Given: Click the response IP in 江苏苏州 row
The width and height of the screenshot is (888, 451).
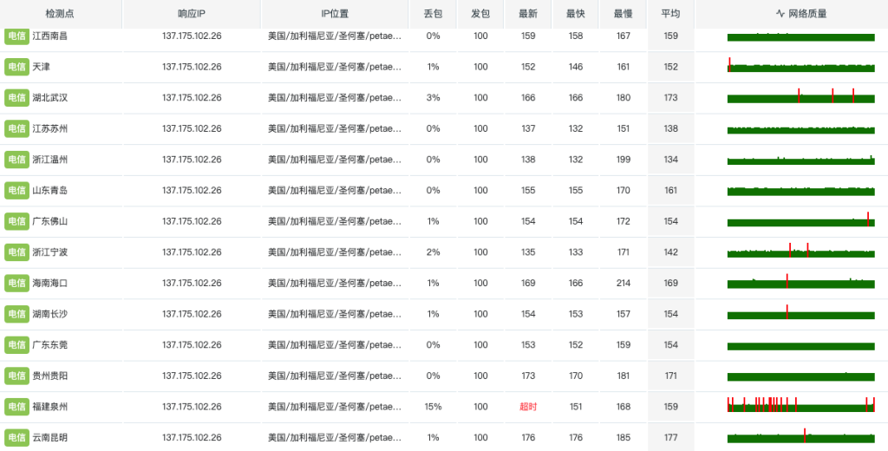Looking at the screenshot, I should click(x=192, y=128).
